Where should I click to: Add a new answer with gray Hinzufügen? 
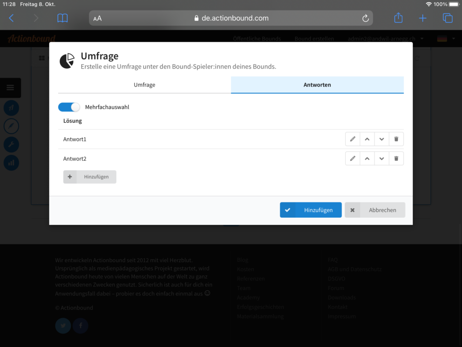90,177
